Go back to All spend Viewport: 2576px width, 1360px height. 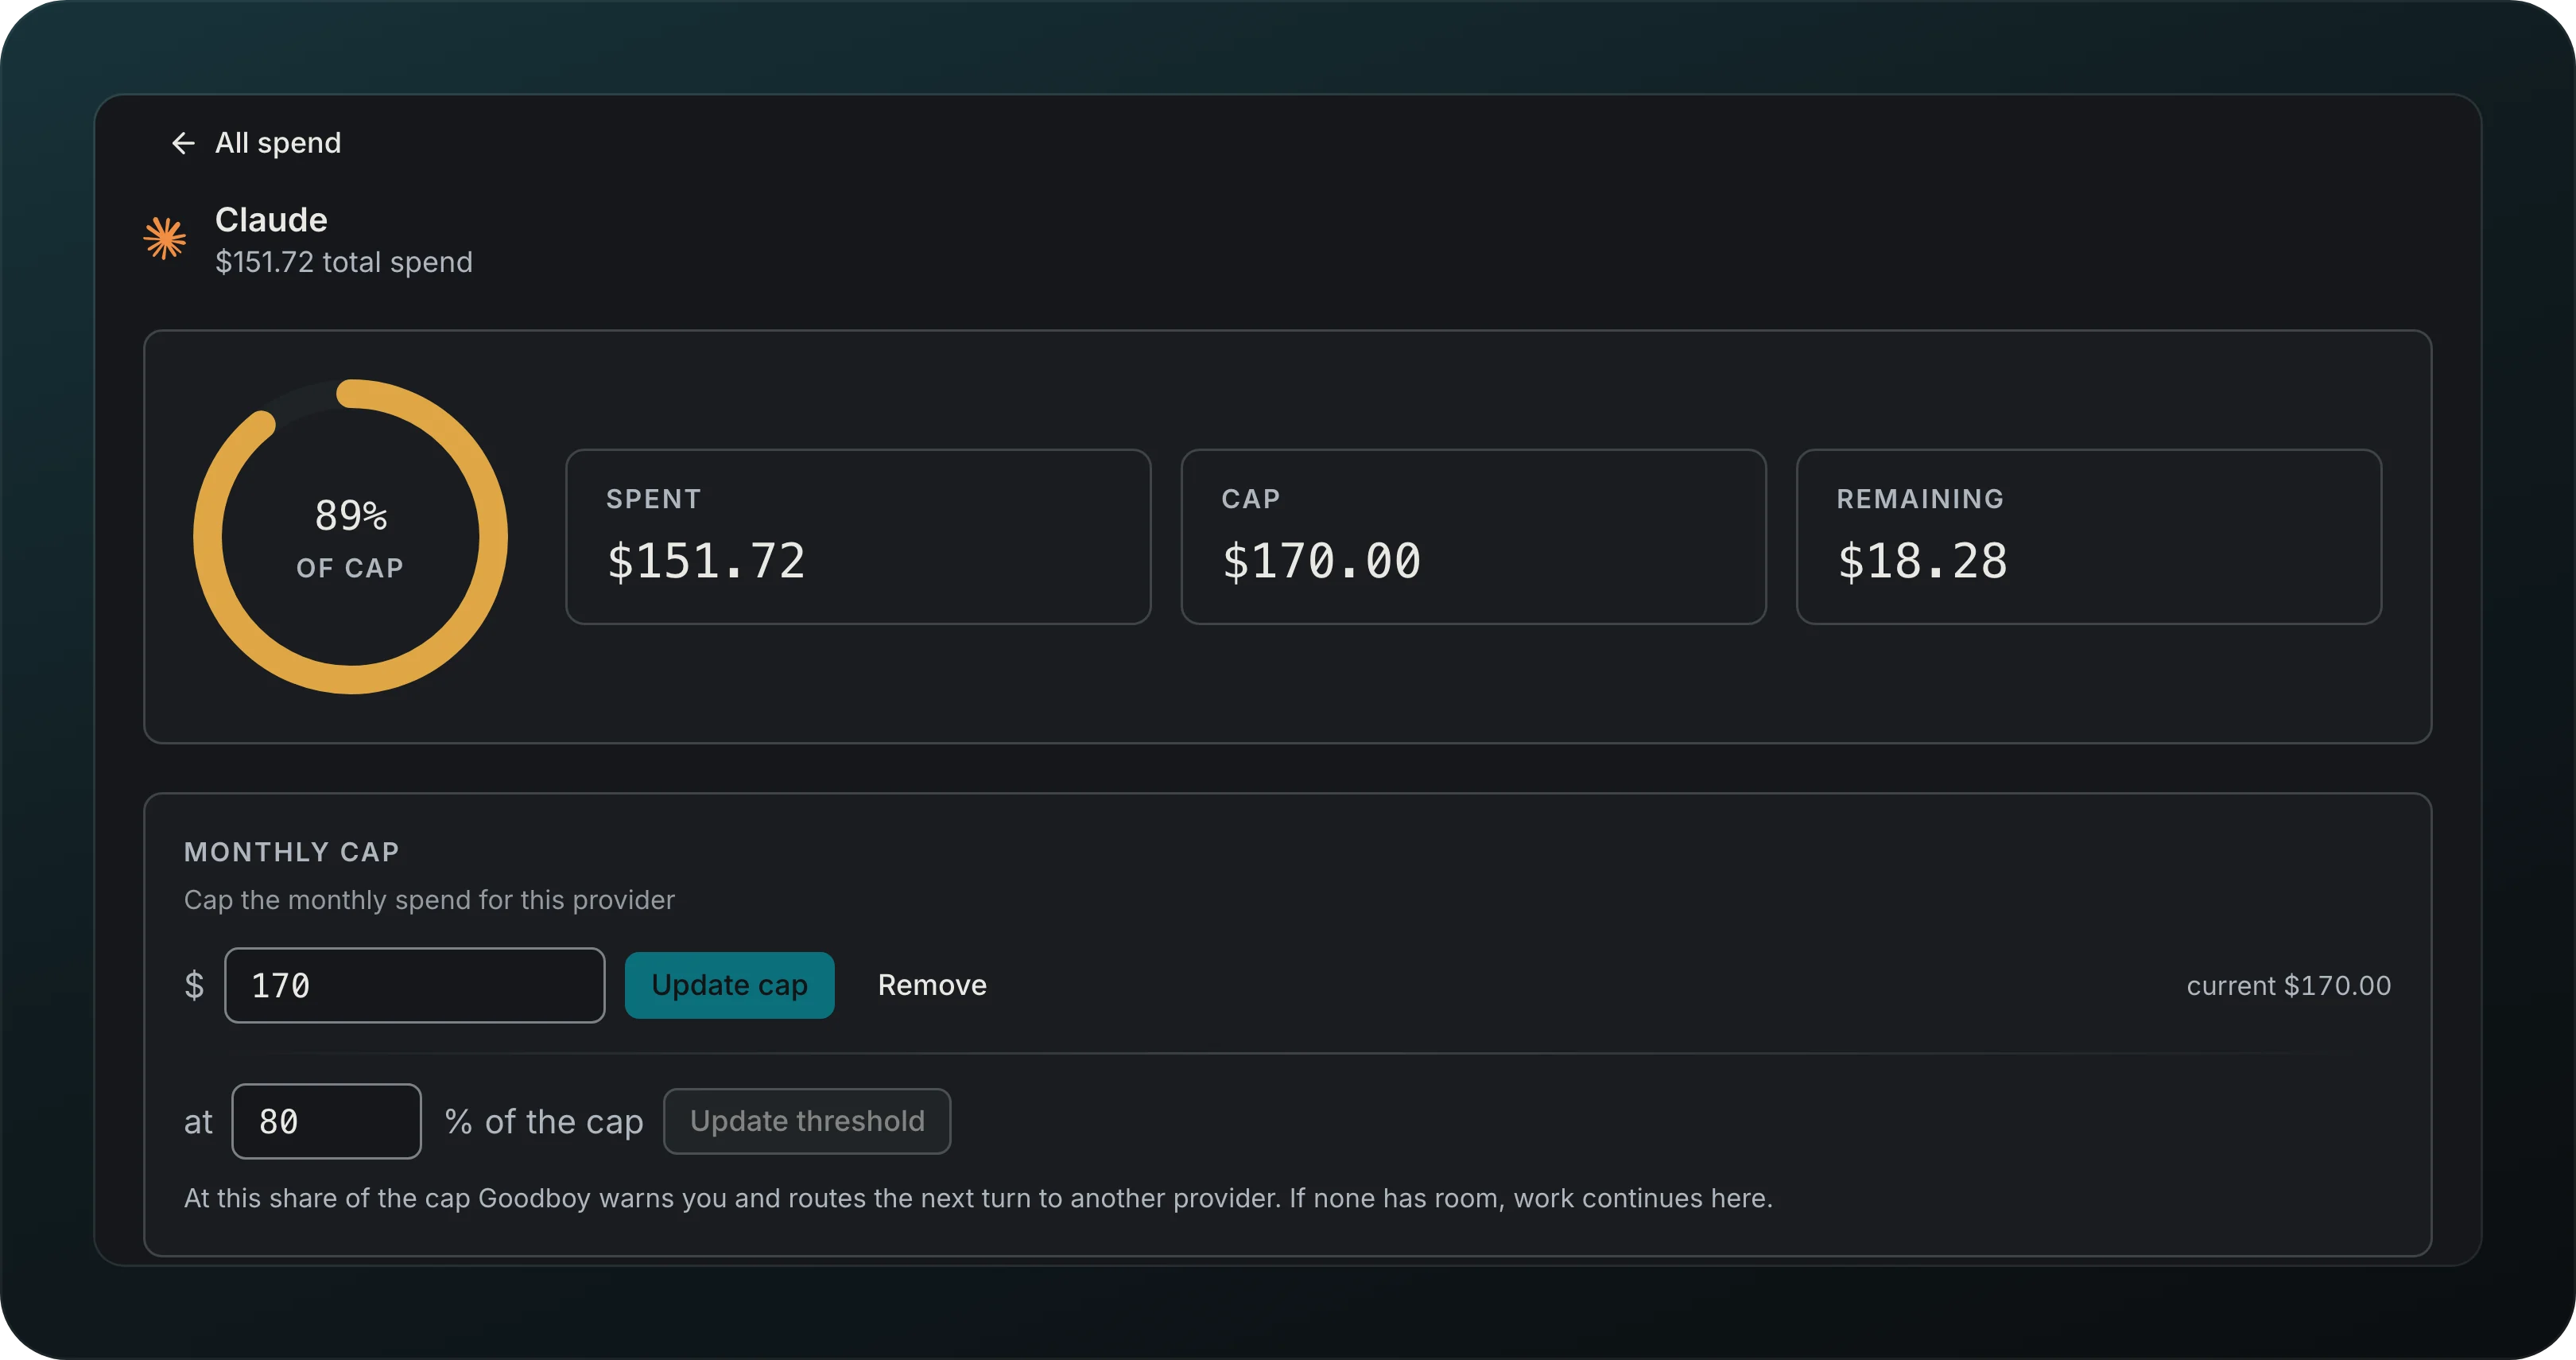point(256,143)
